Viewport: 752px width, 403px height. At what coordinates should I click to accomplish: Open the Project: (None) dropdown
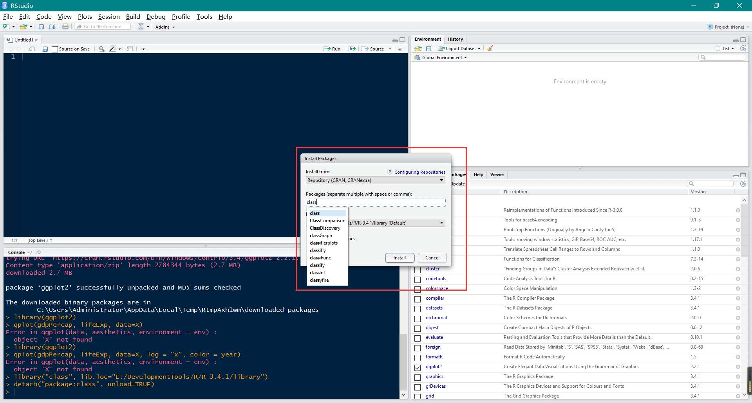click(x=728, y=27)
